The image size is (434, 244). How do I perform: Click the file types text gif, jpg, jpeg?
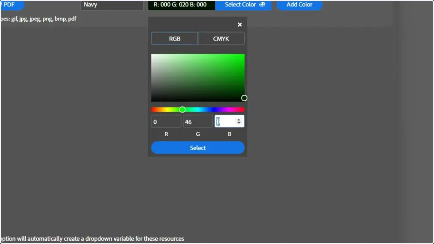39,18
